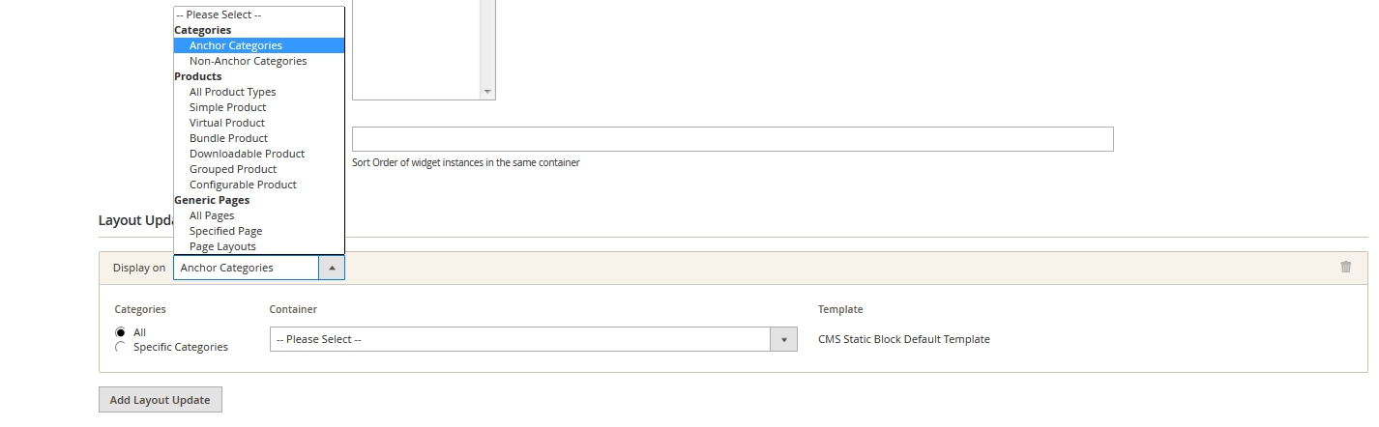Viewport: 1379px width, 427px height.
Task: Choose Configurable Product option
Action: (243, 185)
